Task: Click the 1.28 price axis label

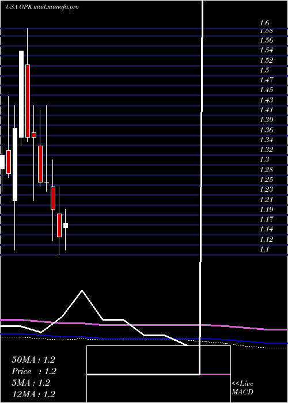Action: click(x=266, y=170)
